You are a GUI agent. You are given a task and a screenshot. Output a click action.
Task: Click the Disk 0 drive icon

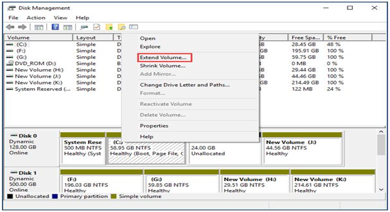click(x=14, y=136)
